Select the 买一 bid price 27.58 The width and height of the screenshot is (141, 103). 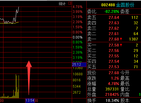[x=114, y=45]
